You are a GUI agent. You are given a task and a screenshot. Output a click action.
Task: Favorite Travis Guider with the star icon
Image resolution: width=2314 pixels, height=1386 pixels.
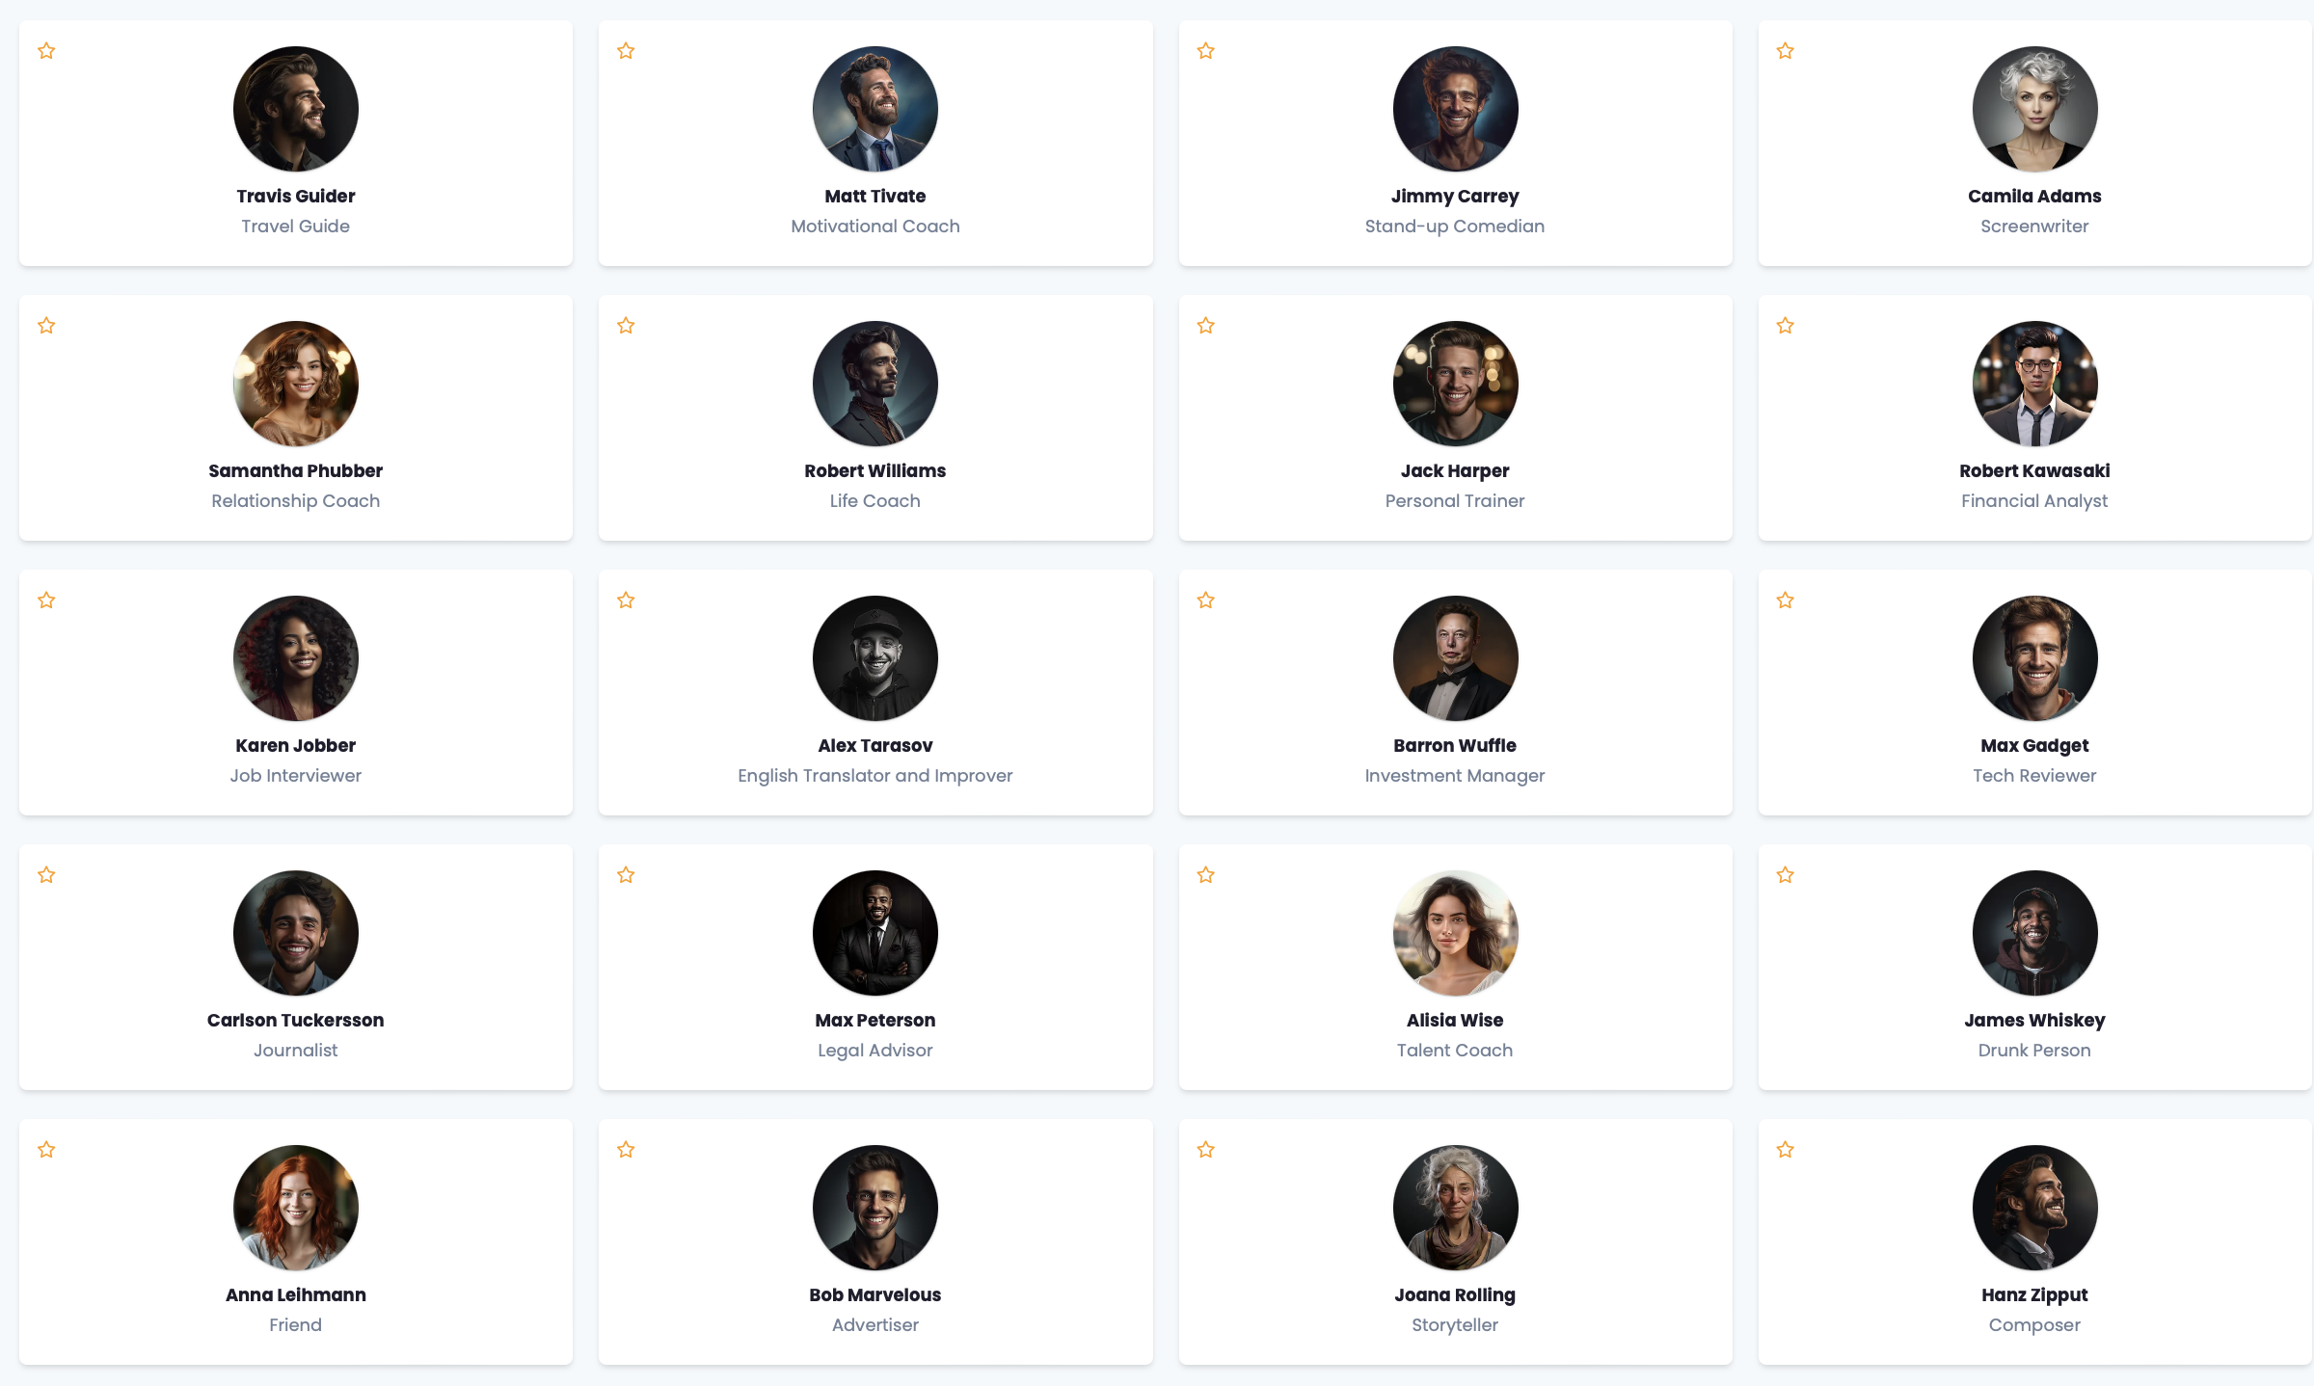coord(46,51)
